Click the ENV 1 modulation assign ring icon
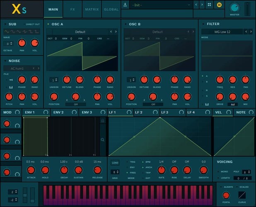The image size is (256, 207). point(46,112)
